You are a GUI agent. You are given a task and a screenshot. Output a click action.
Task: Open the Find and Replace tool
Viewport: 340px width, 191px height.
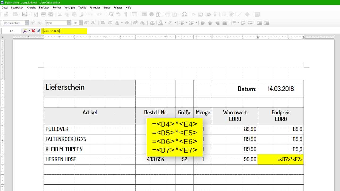(111, 14)
